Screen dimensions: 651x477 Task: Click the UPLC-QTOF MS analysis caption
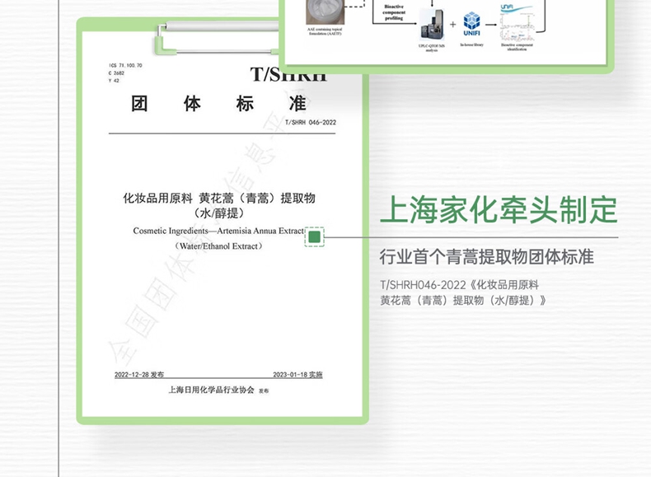click(x=432, y=48)
